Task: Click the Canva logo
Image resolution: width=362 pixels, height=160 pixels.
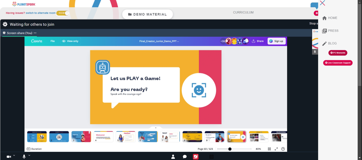Action: 37,41
